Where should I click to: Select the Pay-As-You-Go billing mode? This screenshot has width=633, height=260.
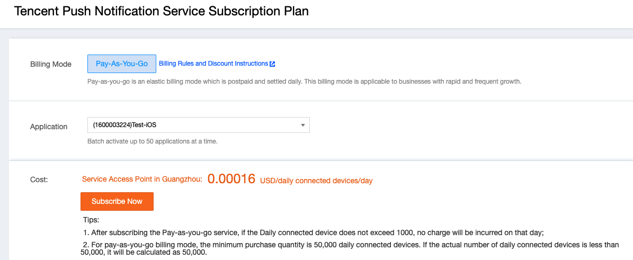(x=121, y=64)
